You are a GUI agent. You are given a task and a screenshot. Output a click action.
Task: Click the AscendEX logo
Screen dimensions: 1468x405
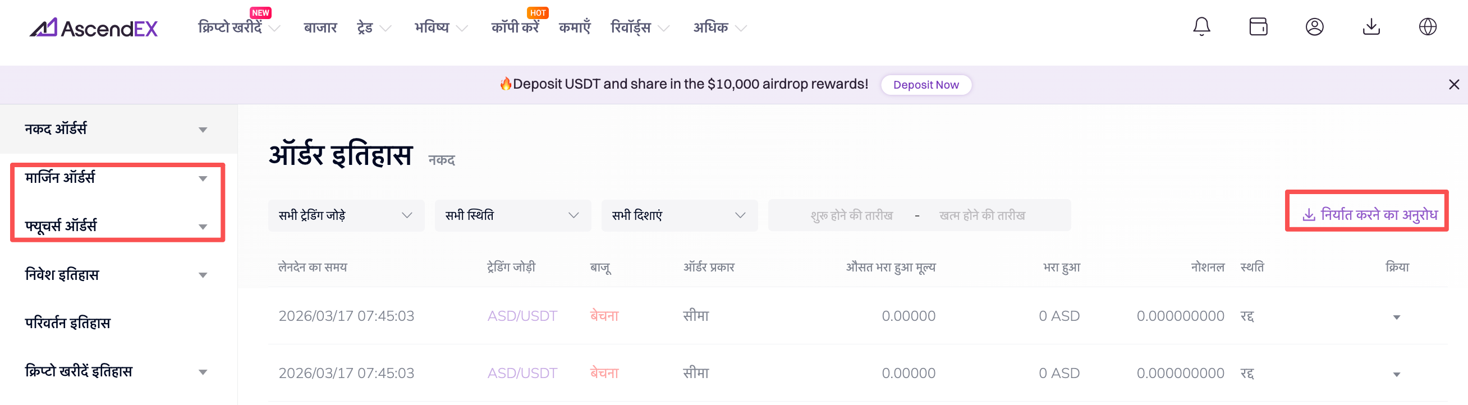click(94, 27)
